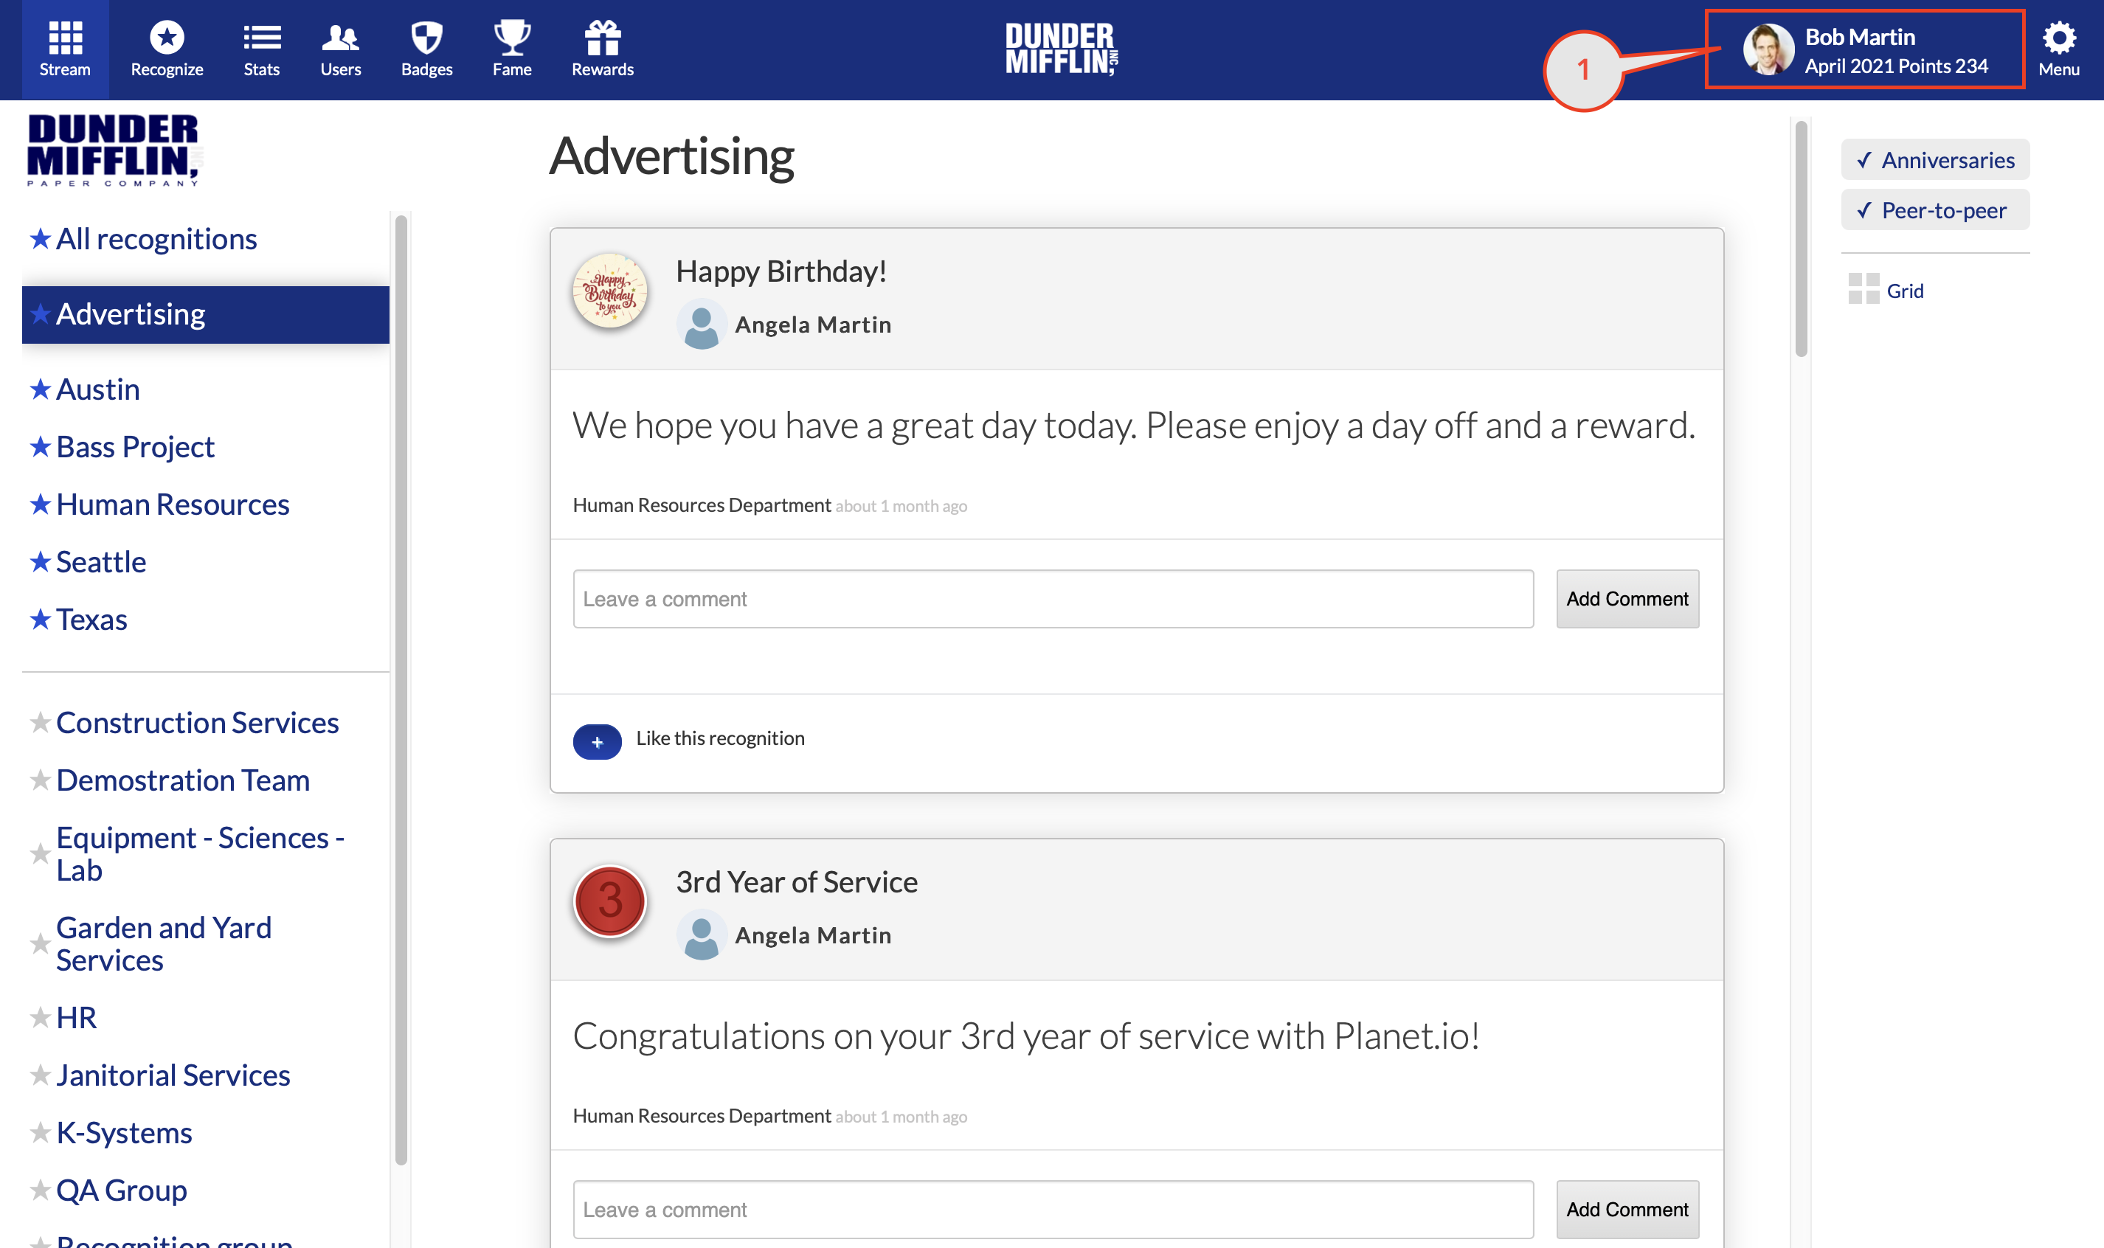2104x1248 pixels.
Task: Focus the birthday card comment field
Action: coord(1053,599)
